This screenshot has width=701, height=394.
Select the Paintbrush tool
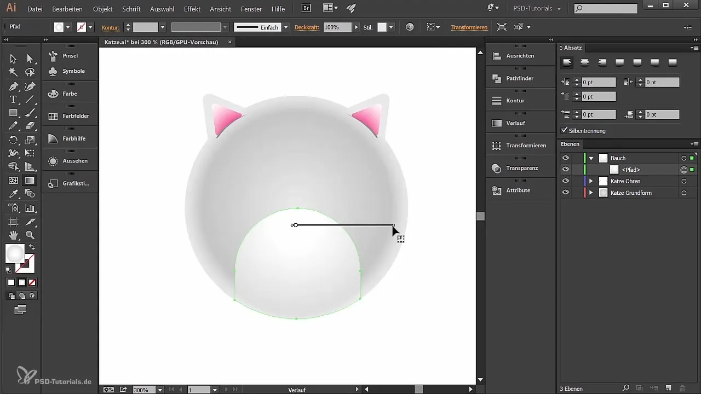tap(30, 113)
